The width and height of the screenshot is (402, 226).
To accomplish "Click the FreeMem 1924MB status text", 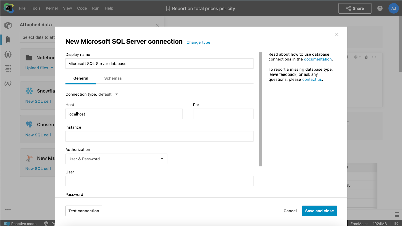I will click(369, 224).
